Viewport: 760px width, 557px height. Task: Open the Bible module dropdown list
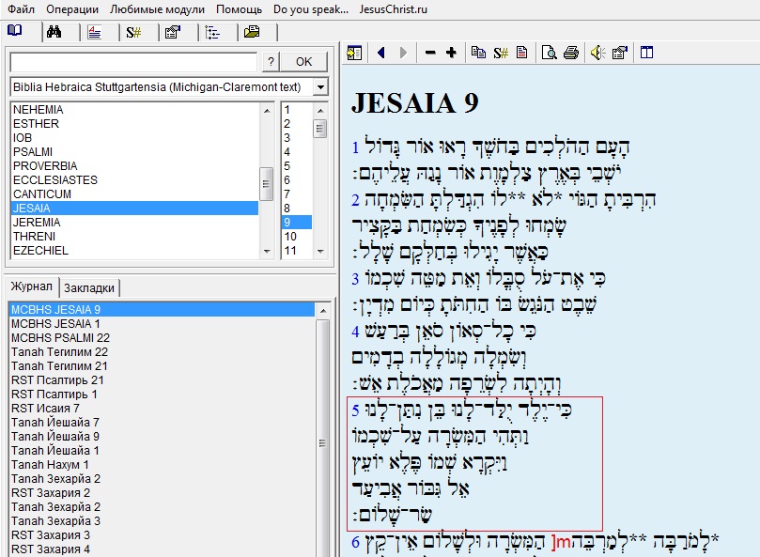pos(320,87)
